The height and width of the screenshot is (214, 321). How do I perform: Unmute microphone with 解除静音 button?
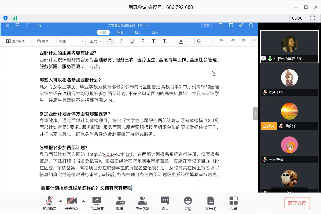point(49,203)
